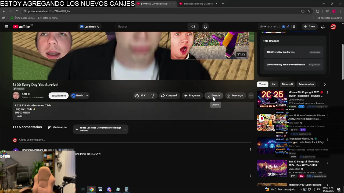Image resolution: width=344 pixels, height=193 pixels.
Task: Go to the YouTube home logo
Action: (21, 27)
